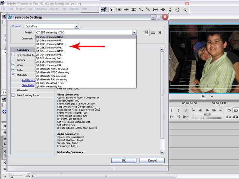Screen dimensions: 239x179
Task: Click the Clear Fields link
Action: coord(28,85)
